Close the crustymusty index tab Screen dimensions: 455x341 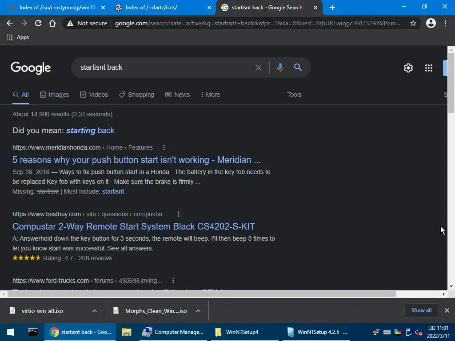click(x=103, y=8)
